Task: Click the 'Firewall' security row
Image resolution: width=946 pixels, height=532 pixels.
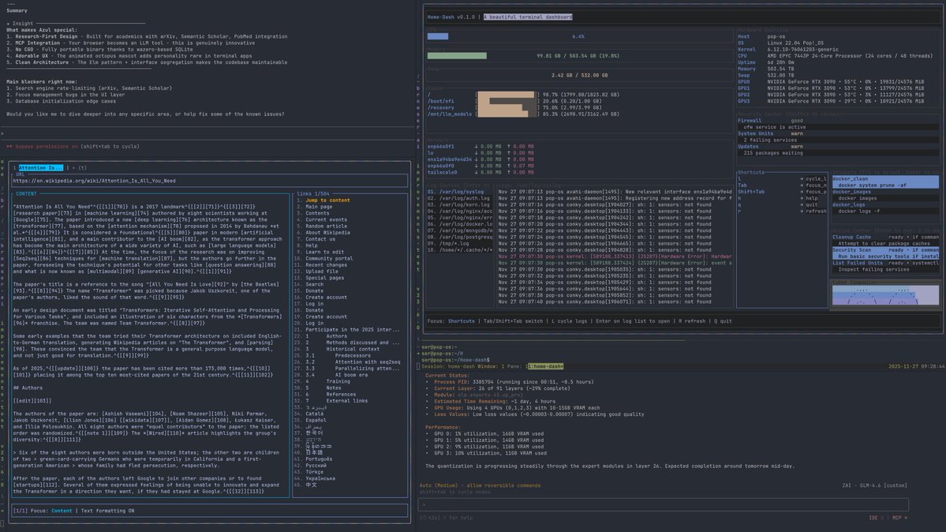Action: click(837, 121)
